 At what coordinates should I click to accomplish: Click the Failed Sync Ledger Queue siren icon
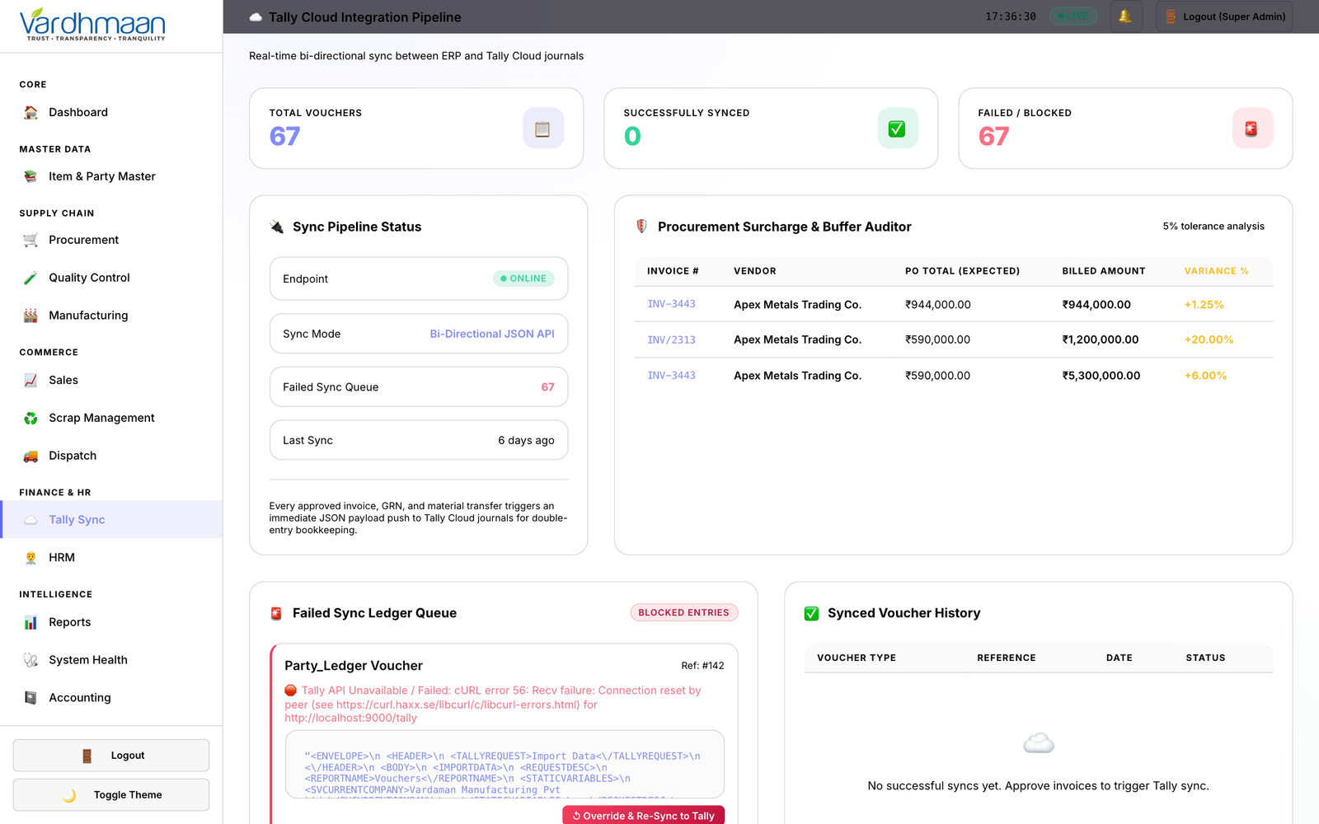pos(276,613)
